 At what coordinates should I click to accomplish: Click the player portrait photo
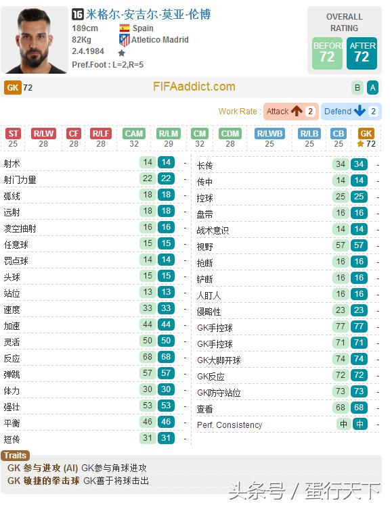pos(35,40)
